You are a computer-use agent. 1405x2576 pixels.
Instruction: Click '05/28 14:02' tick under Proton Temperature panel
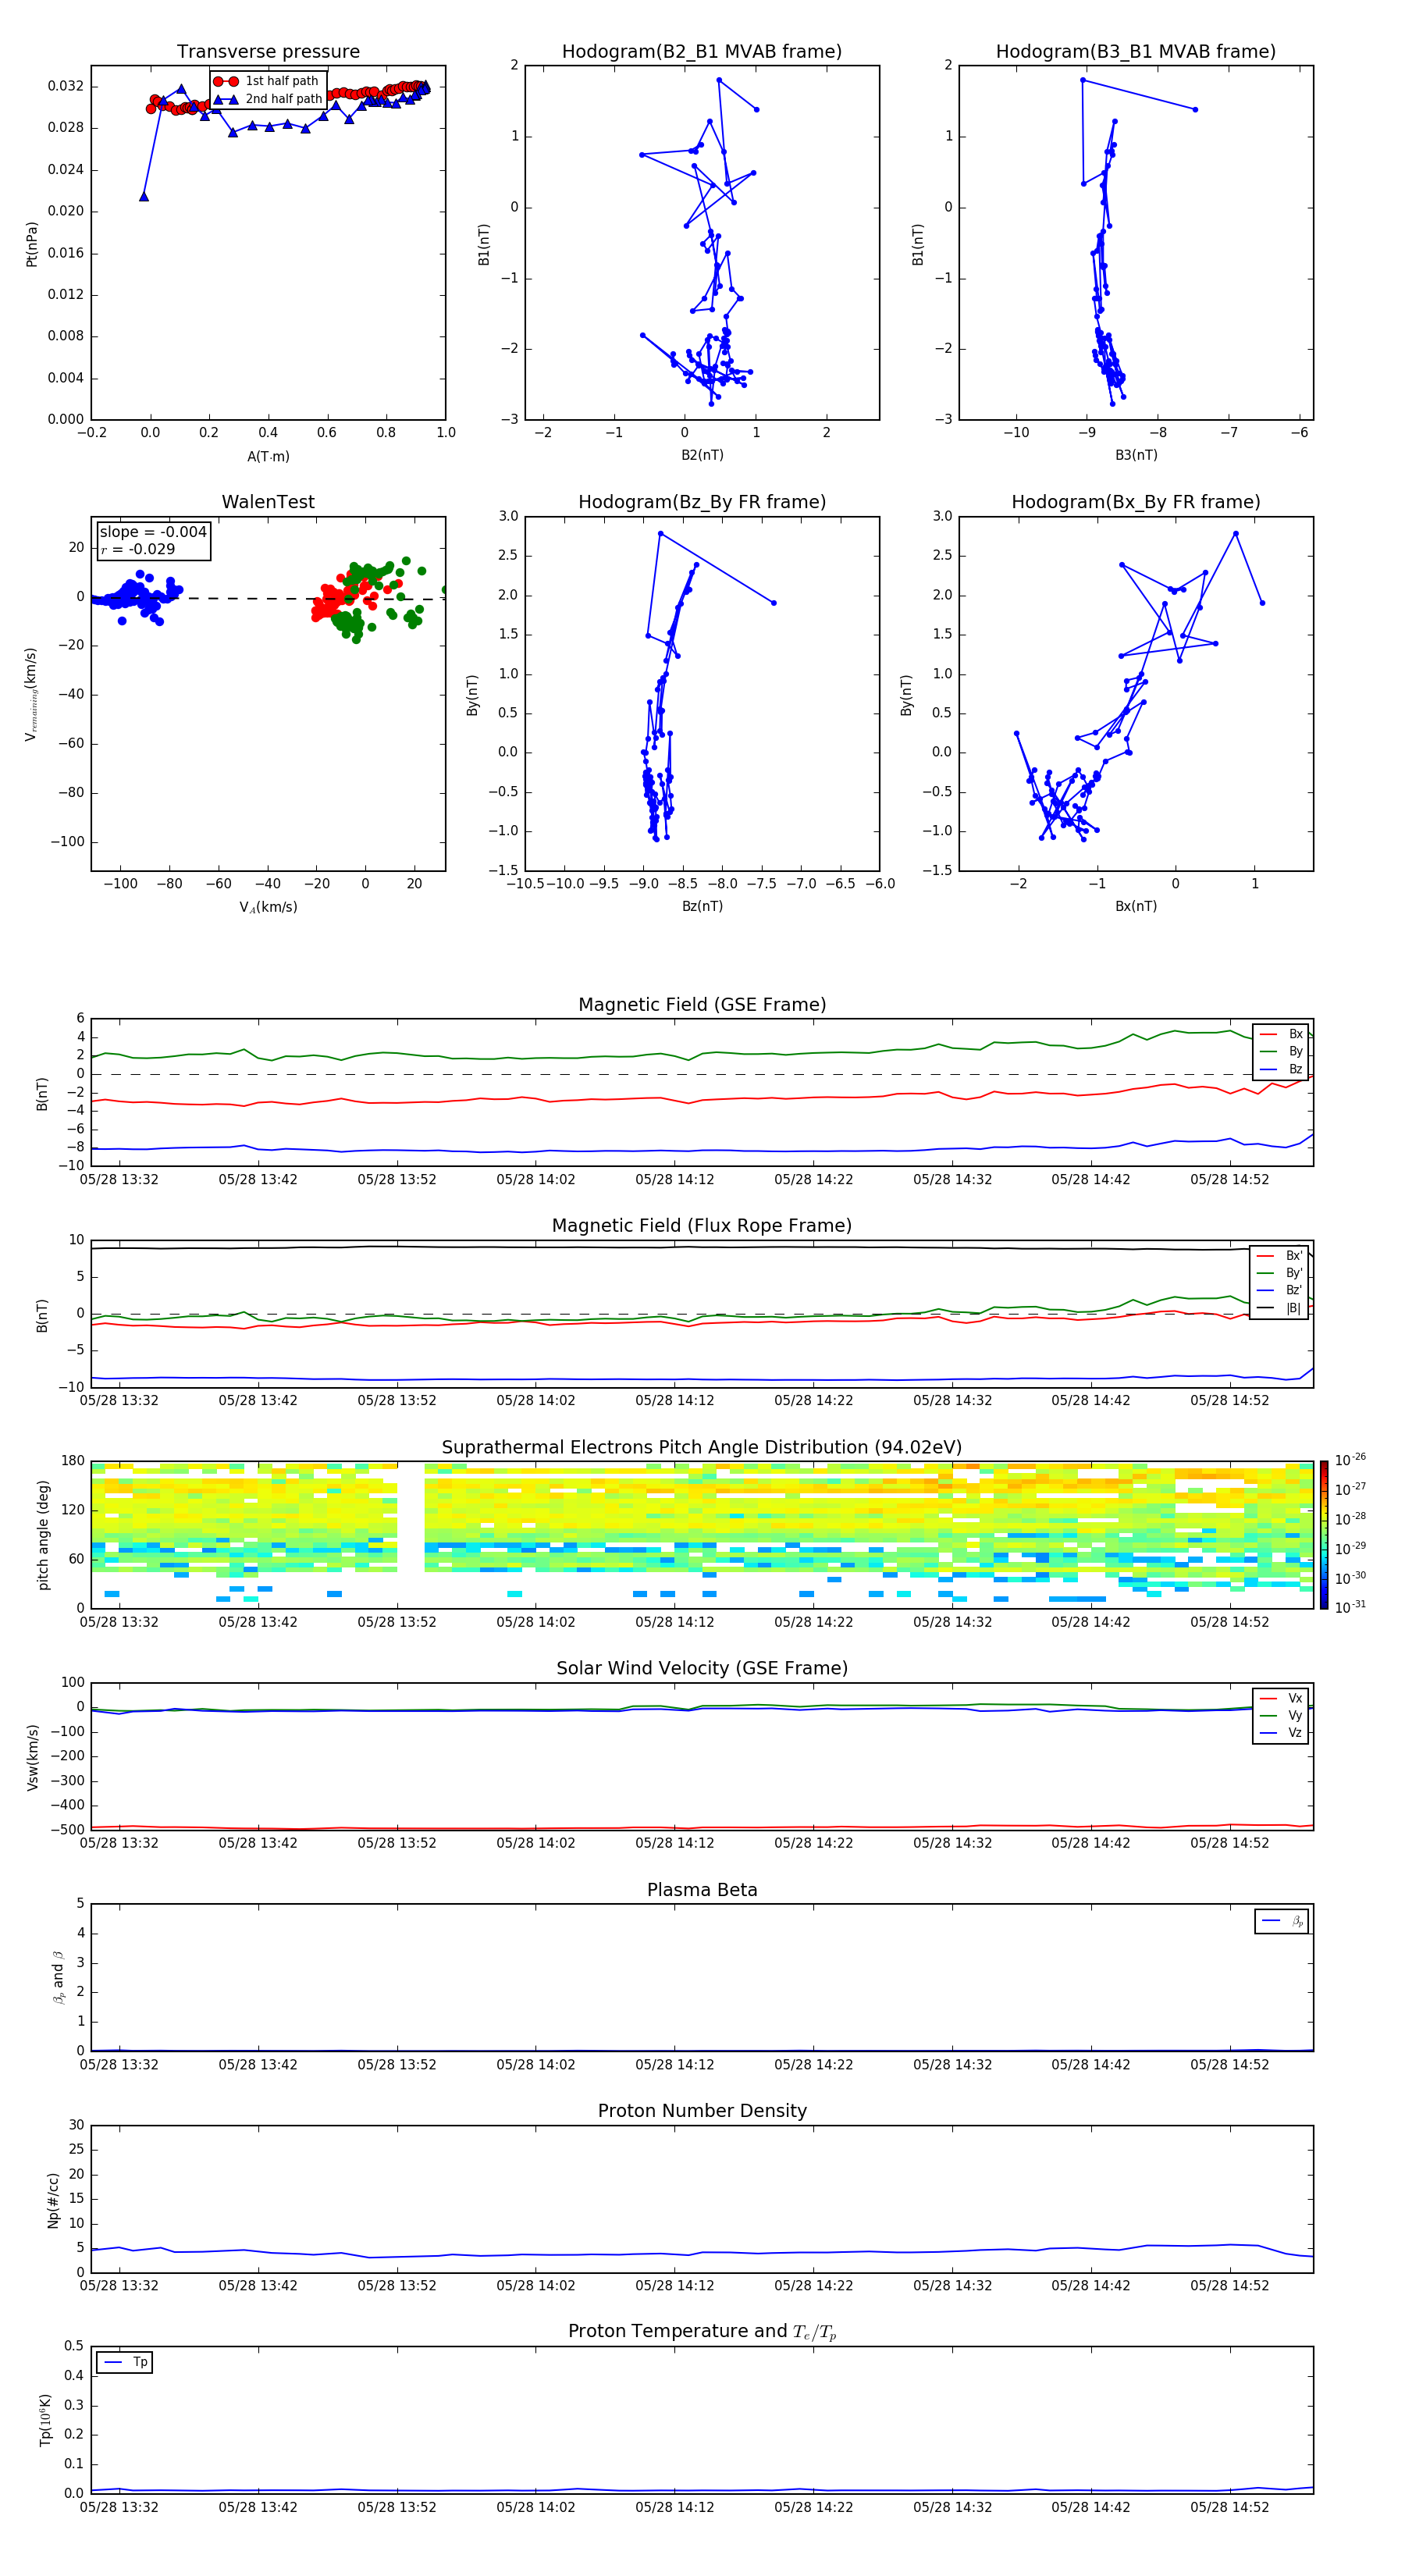(536, 2507)
